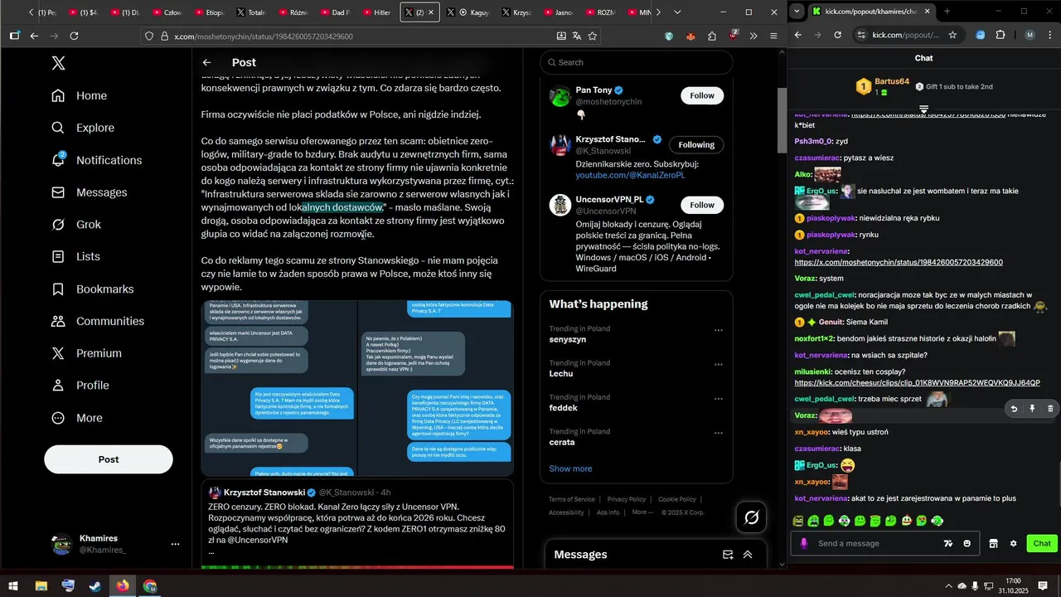Click Show more under trends

[570, 468]
